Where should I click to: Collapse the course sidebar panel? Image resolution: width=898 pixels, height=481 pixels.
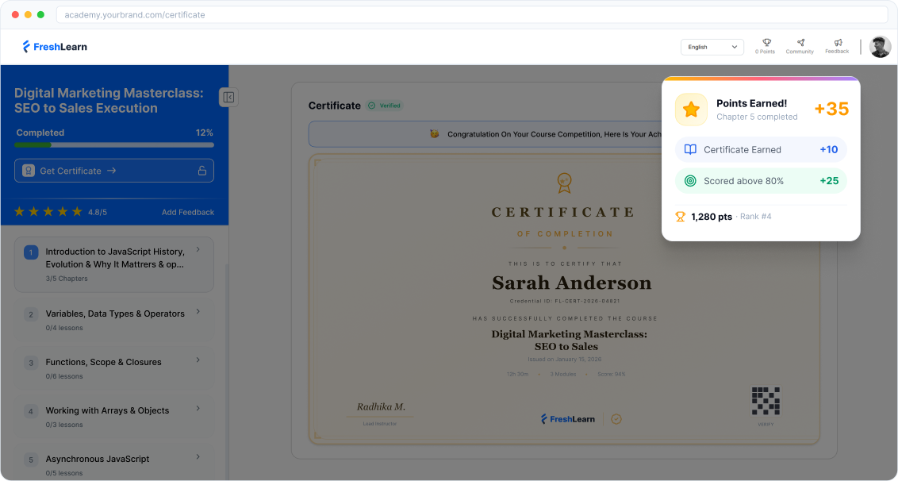[x=228, y=96]
